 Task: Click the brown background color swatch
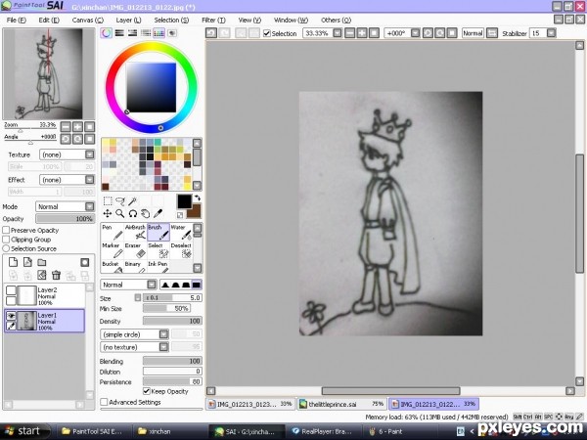pos(197,213)
